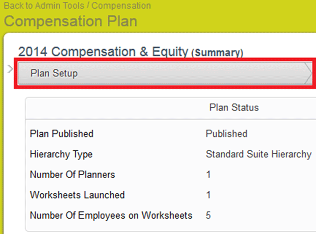Screen dimensions: 316x234
Task: Select the Plan Published row label
Action: pyautogui.click(x=62, y=134)
